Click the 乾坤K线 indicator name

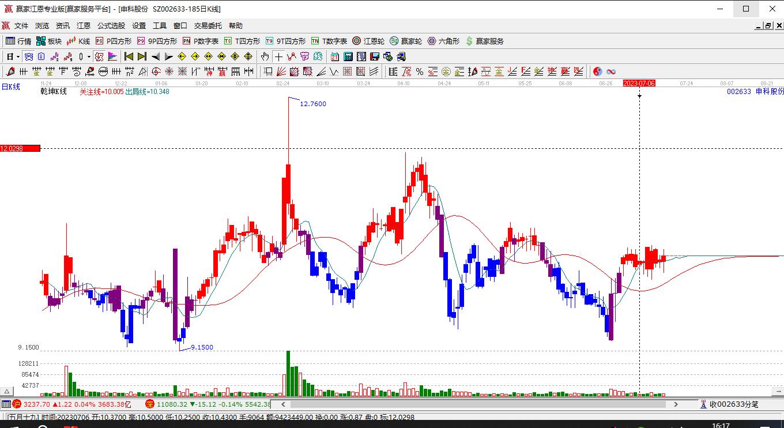pyautogui.click(x=54, y=91)
